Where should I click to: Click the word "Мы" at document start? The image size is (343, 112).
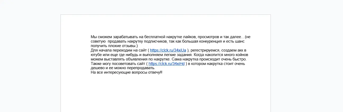[93, 37]
